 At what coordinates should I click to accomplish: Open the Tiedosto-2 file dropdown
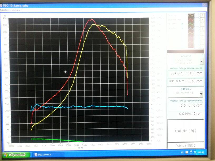[202, 94]
